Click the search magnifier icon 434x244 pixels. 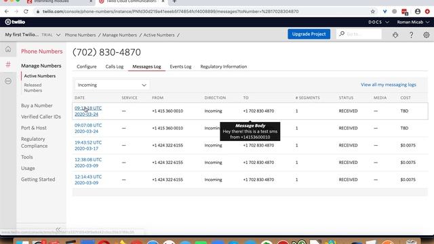(342, 34)
